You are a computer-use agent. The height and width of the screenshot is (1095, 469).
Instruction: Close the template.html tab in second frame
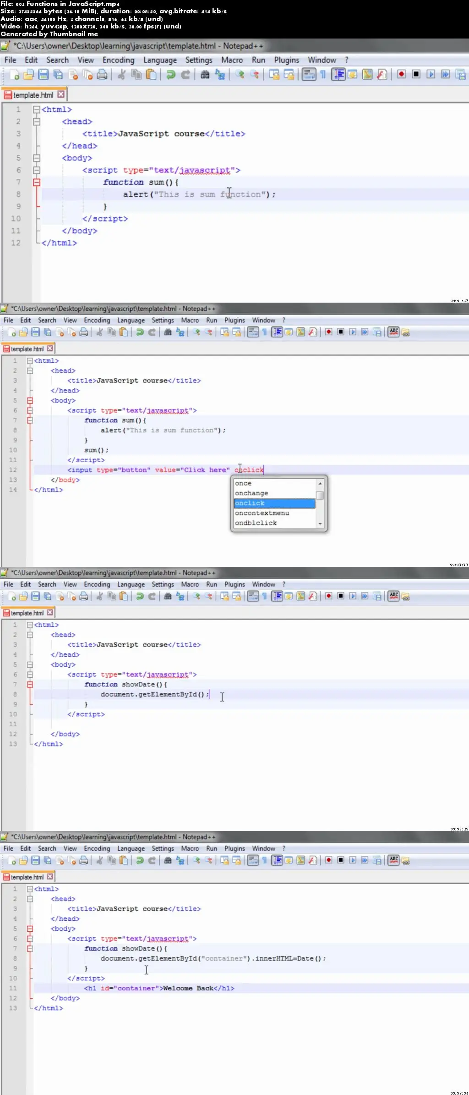point(50,348)
